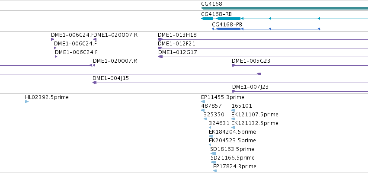Select the dark blue CG4168-PB coding block
The height and width of the screenshot is (173, 368).
pyautogui.click(x=229, y=29)
